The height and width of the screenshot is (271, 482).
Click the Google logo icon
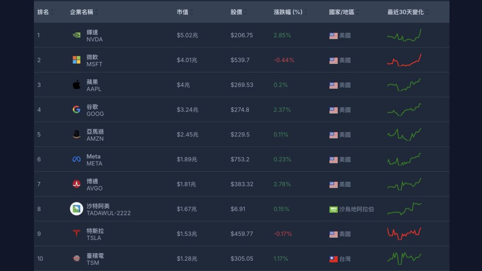click(76, 110)
